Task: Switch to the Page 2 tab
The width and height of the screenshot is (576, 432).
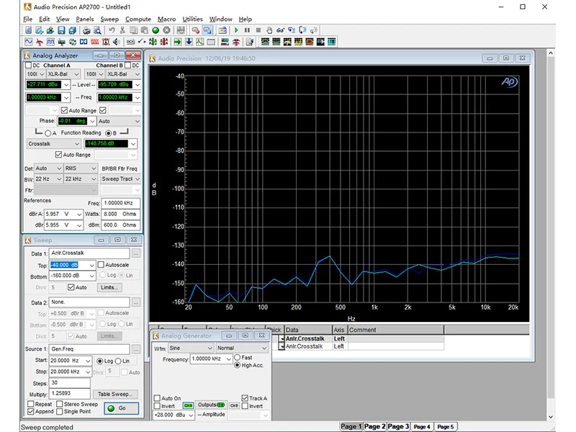Action: 374,426
